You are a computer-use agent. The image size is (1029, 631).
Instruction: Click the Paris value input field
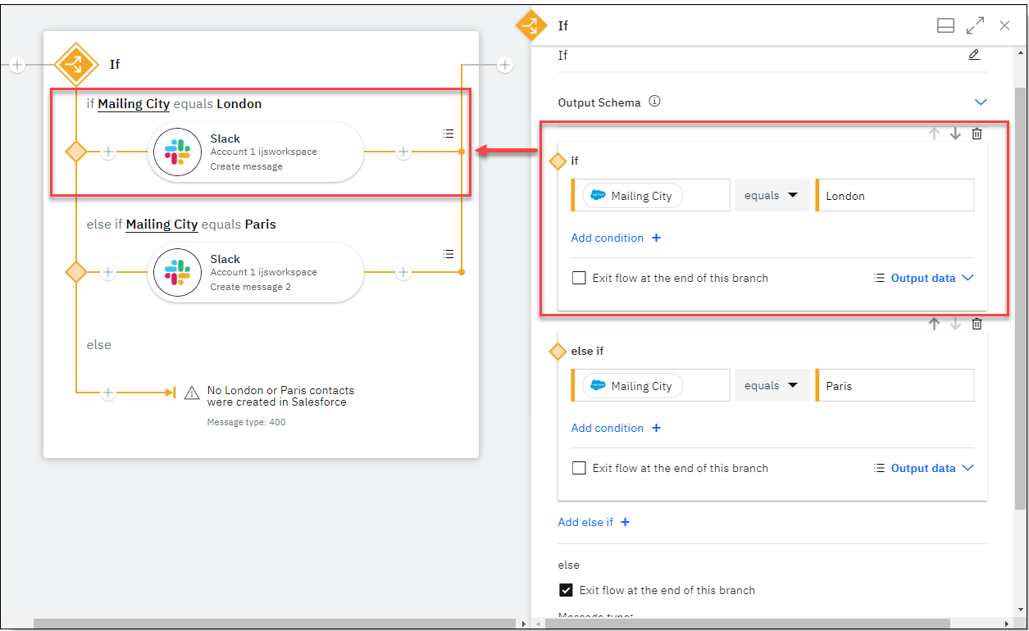click(x=894, y=386)
